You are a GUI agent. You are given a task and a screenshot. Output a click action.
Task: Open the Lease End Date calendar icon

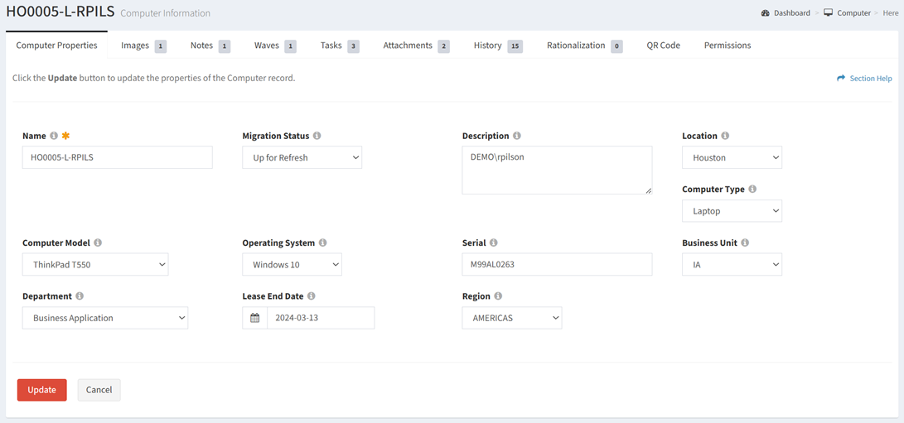pyautogui.click(x=255, y=318)
